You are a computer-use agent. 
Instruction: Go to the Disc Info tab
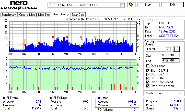(44, 15)
